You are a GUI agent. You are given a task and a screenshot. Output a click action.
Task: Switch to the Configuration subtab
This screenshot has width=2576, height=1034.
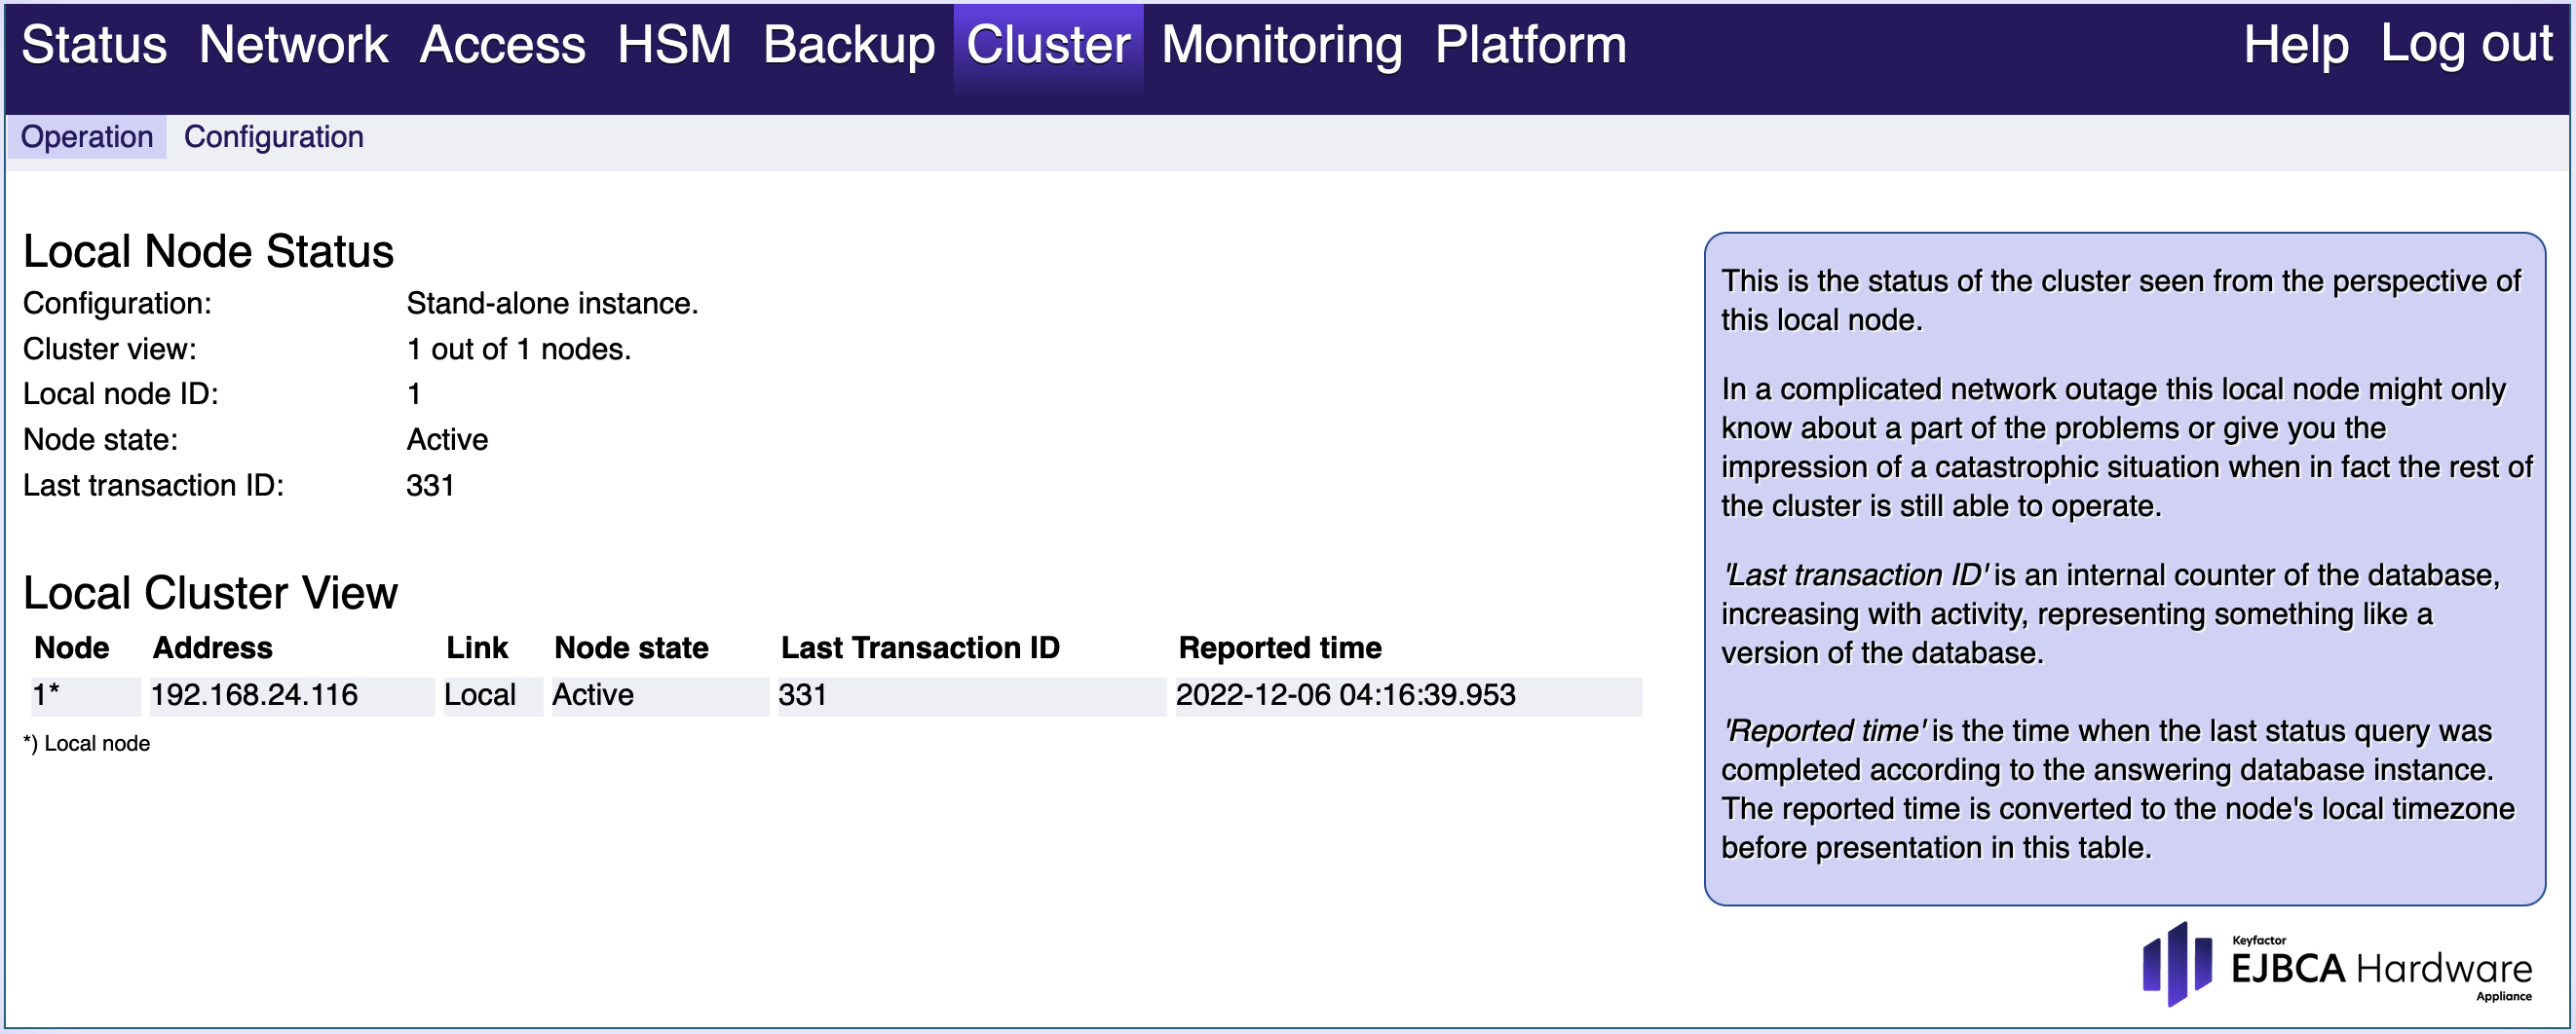[x=273, y=137]
